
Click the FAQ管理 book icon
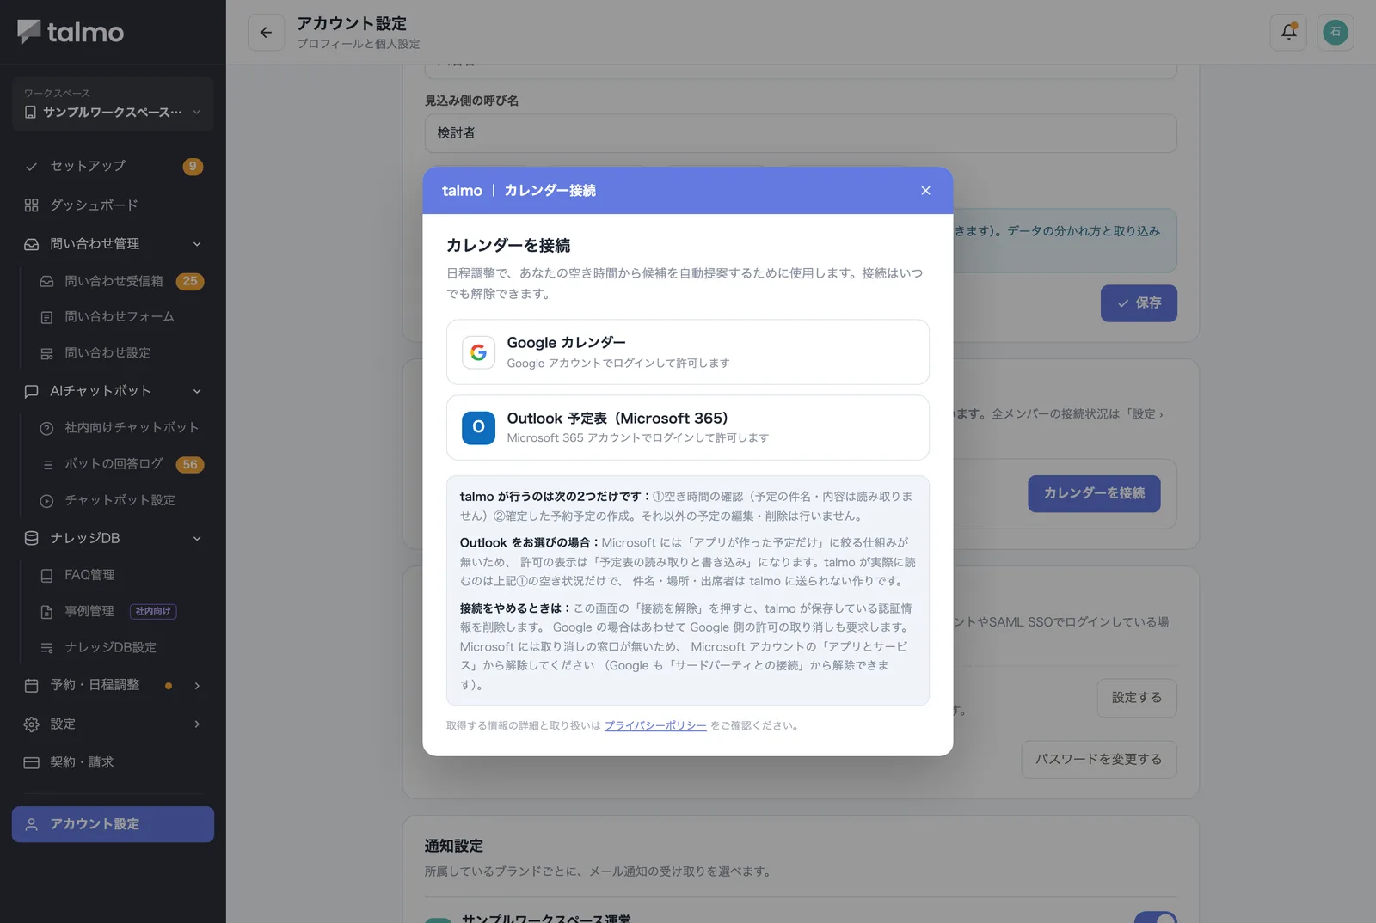point(47,576)
